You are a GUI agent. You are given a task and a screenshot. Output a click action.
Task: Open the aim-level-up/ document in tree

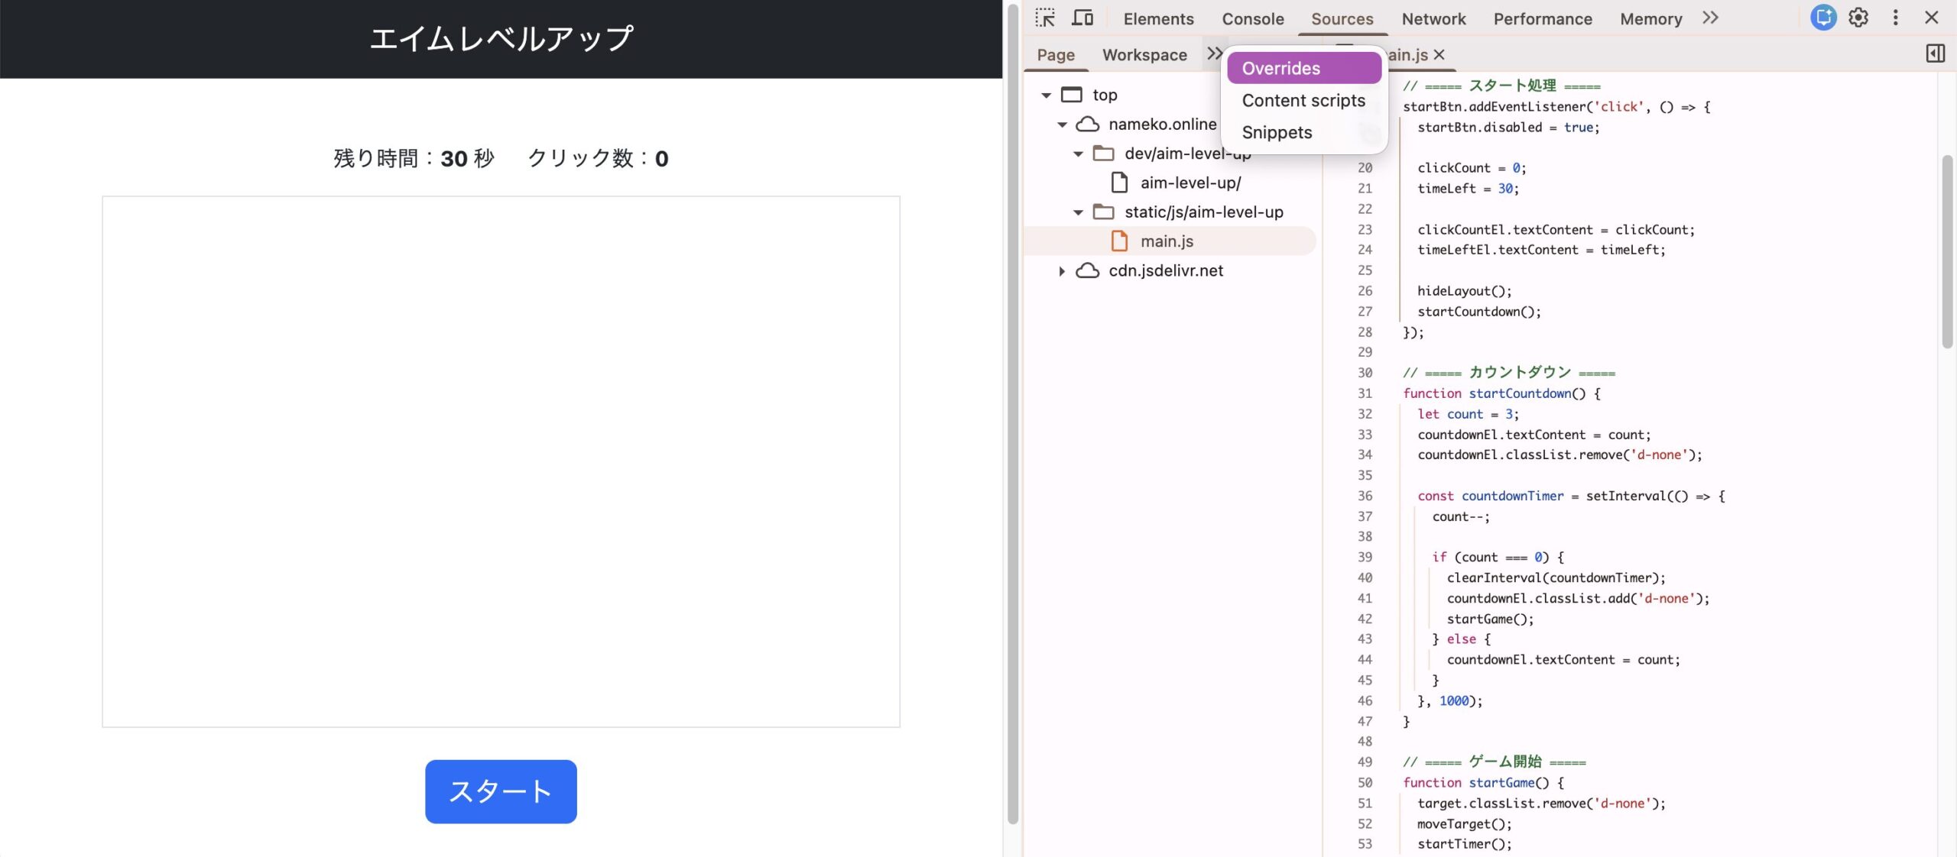point(1189,183)
